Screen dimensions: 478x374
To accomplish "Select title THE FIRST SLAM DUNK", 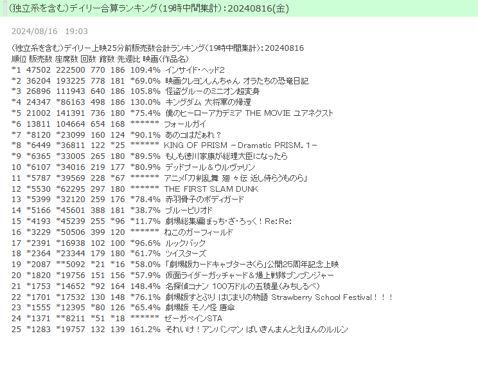I will click(211, 189).
